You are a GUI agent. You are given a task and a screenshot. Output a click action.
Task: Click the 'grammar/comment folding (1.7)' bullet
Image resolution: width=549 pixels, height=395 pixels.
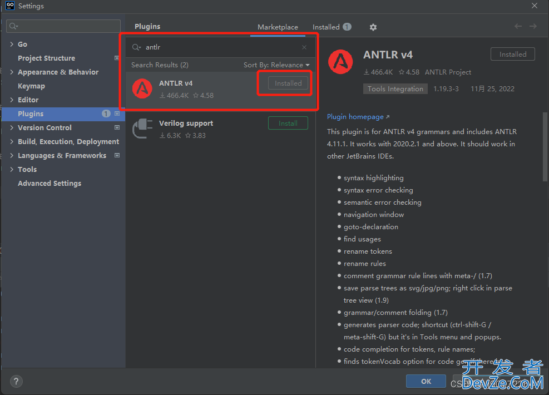(395, 313)
